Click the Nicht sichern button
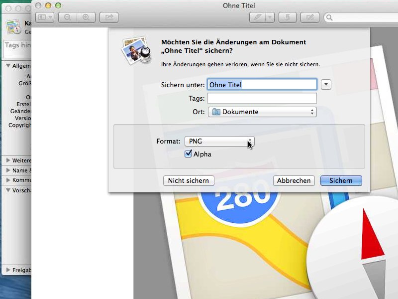Image resolution: width=398 pixels, height=299 pixels. pos(189,180)
